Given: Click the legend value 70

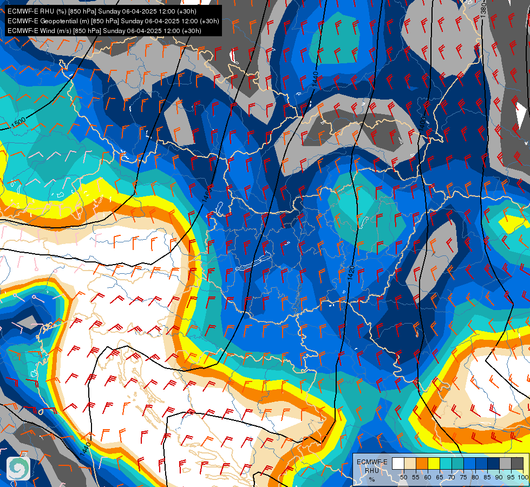Looking at the screenshot, I should pos(452,477).
